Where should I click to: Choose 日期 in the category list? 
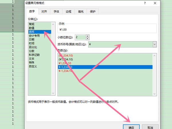(32, 40)
